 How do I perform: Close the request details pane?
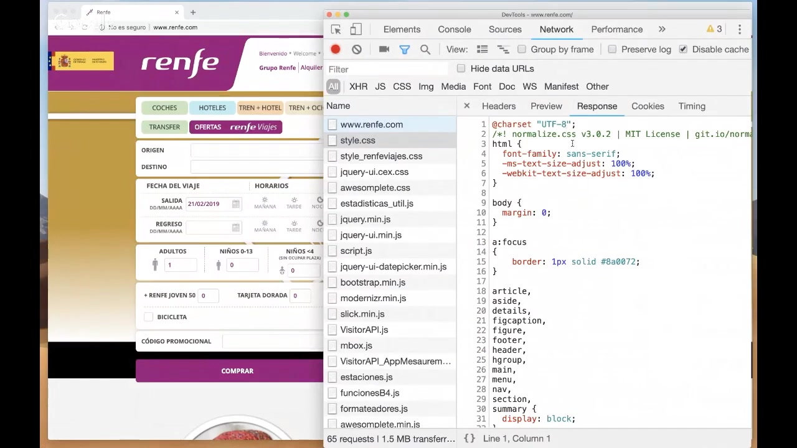[x=467, y=106]
